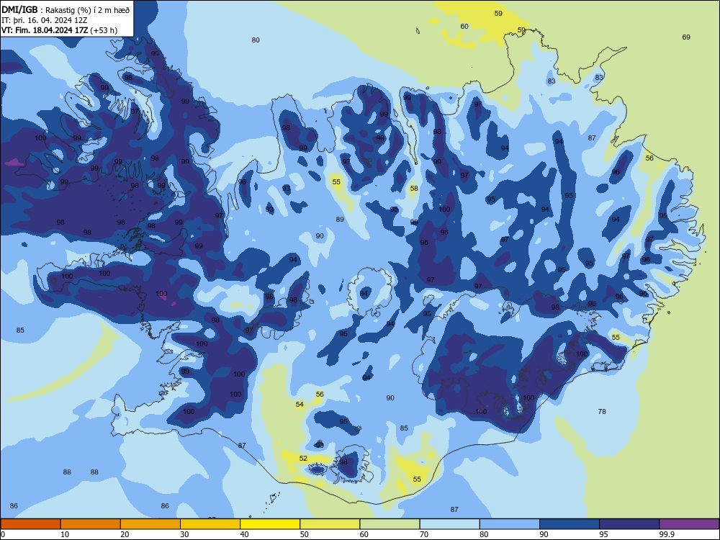Click the dark orange 0–10 legend swatch
This screenshot has height=540, width=720.
click(30, 524)
